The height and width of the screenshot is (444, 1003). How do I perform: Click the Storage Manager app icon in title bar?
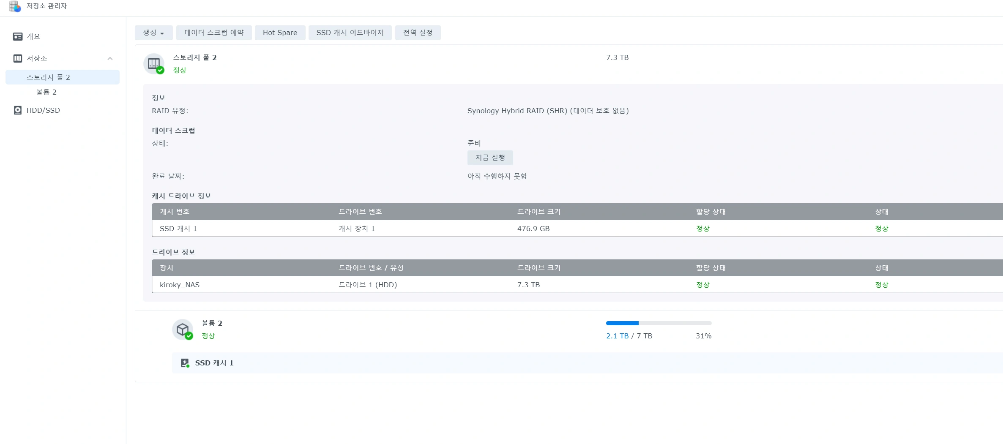pyautogui.click(x=15, y=6)
